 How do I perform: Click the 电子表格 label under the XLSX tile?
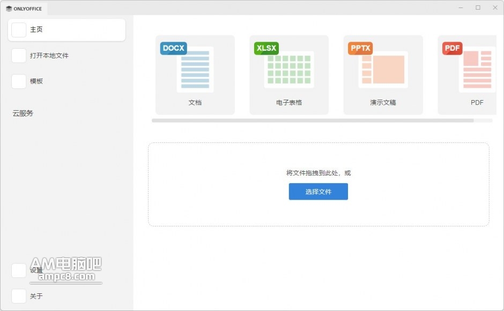288,102
